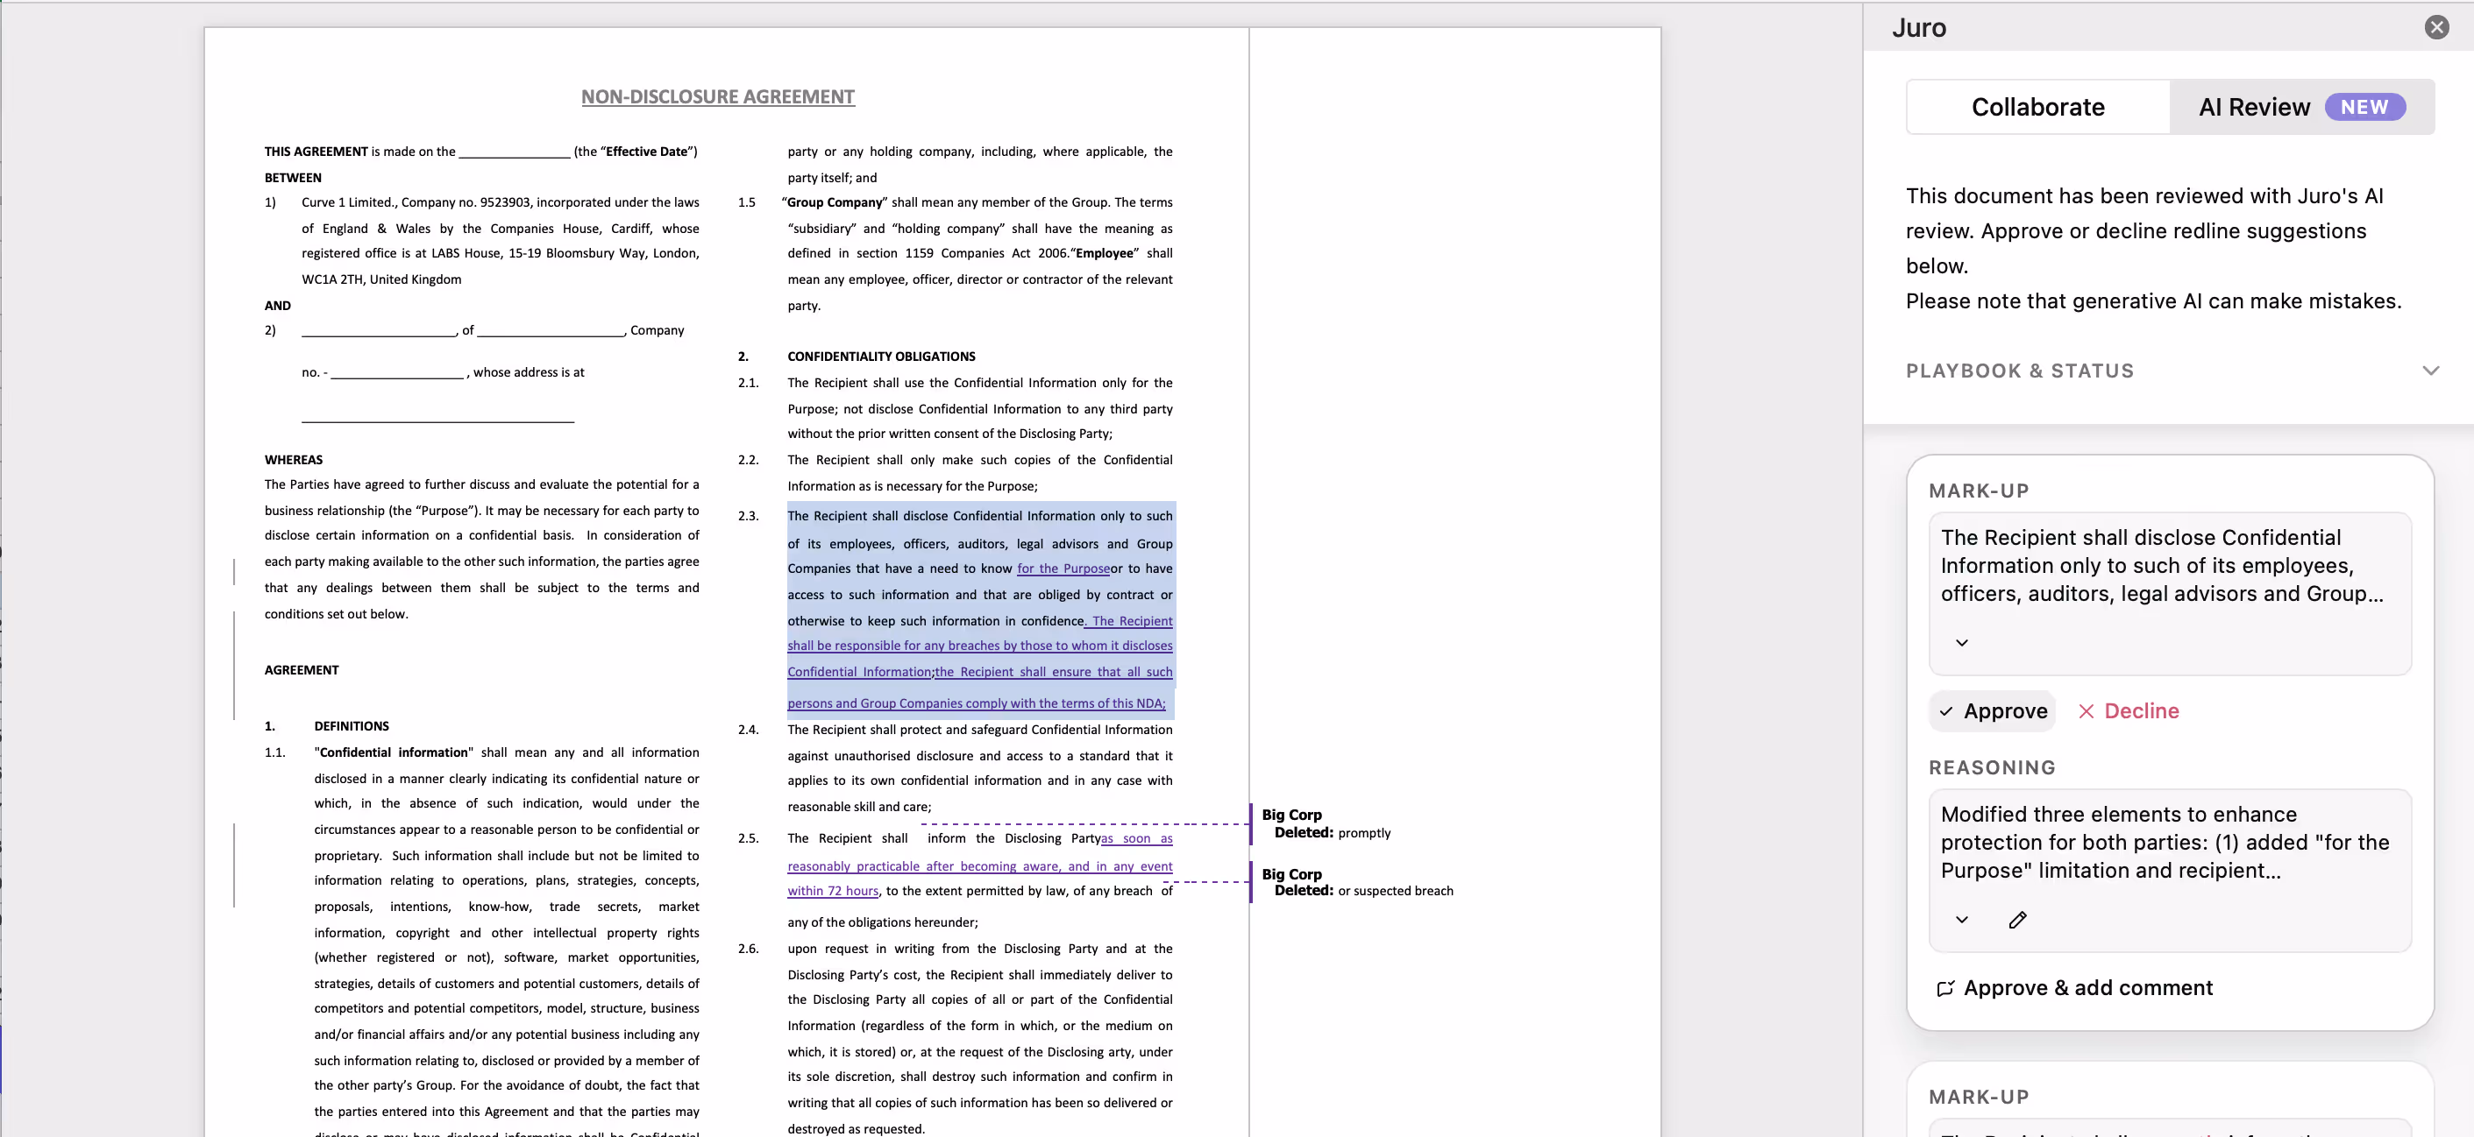
Task: Click the NEW badge on AI Review
Action: tap(2364, 107)
